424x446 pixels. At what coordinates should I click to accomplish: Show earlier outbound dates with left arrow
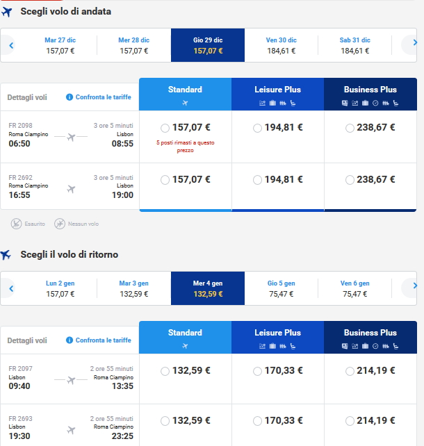pos(11,46)
